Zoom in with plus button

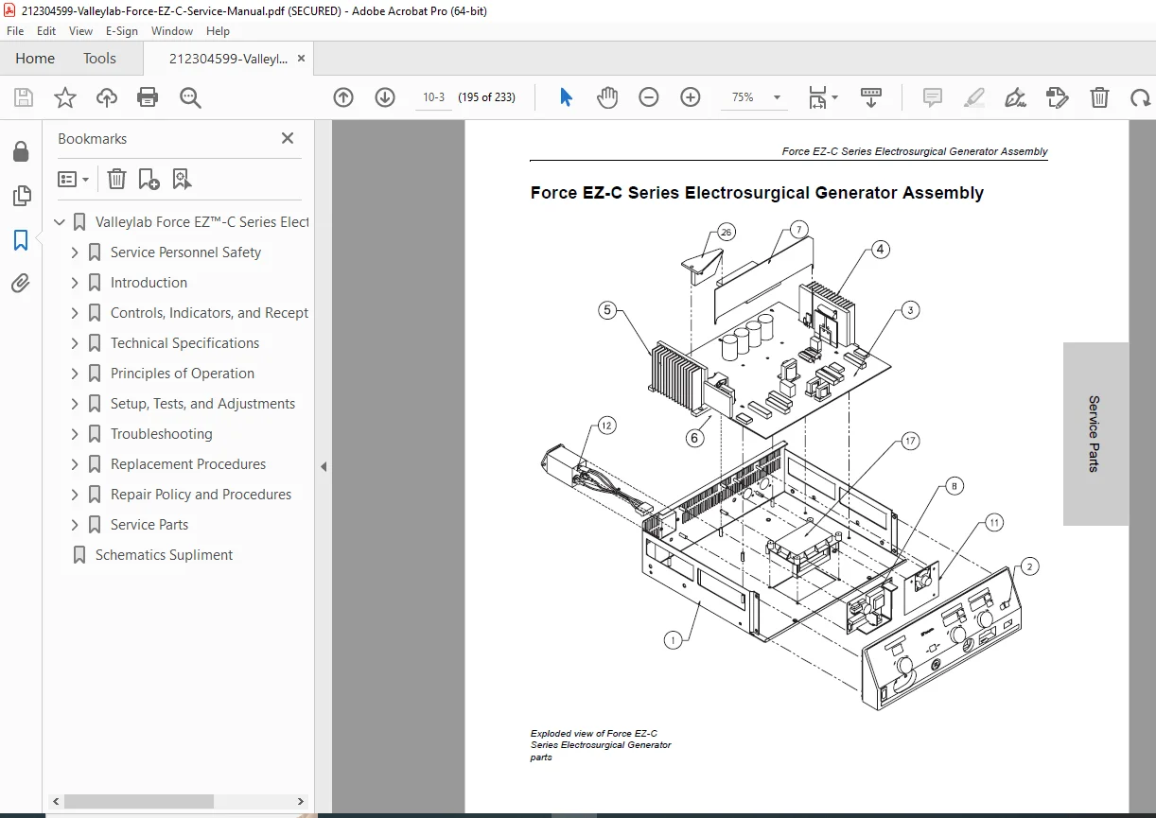click(691, 97)
